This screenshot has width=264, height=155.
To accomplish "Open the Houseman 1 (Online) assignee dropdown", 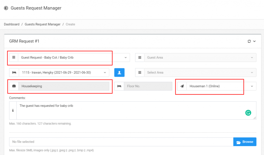I will pos(221,86).
